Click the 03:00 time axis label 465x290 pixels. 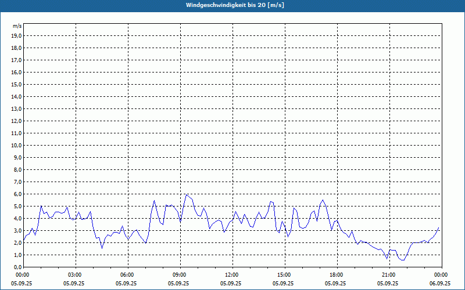point(75,274)
